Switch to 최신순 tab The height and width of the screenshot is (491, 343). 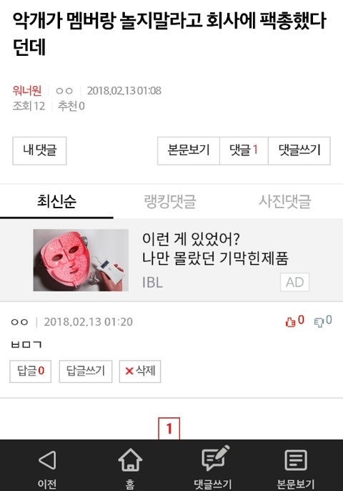56,200
